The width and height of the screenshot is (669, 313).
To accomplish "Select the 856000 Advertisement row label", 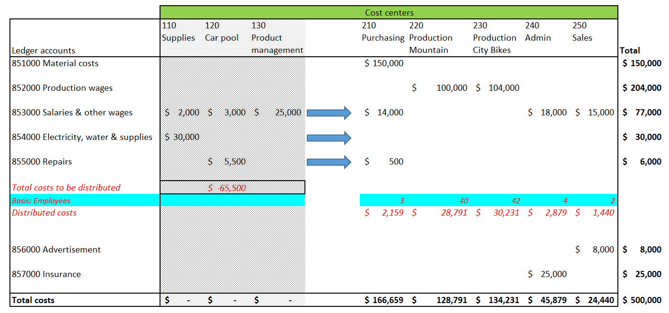I will point(56,250).
